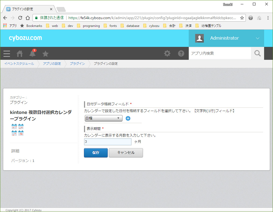
Task: Open the アプリ apps shortcut in bookmarks bar
Action: click(x=10, y=26)
